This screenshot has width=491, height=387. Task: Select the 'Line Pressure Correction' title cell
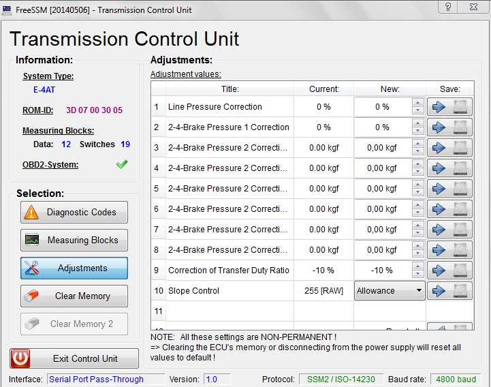(230, 107)
